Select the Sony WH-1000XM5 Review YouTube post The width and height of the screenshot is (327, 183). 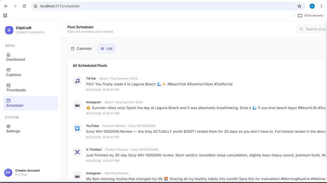(197, 131)
